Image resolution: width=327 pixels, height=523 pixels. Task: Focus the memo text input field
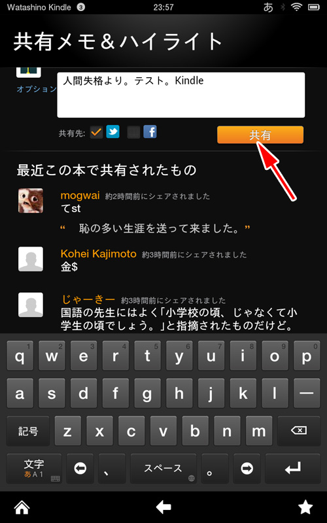pyautogui.click(x=181, y=95)
